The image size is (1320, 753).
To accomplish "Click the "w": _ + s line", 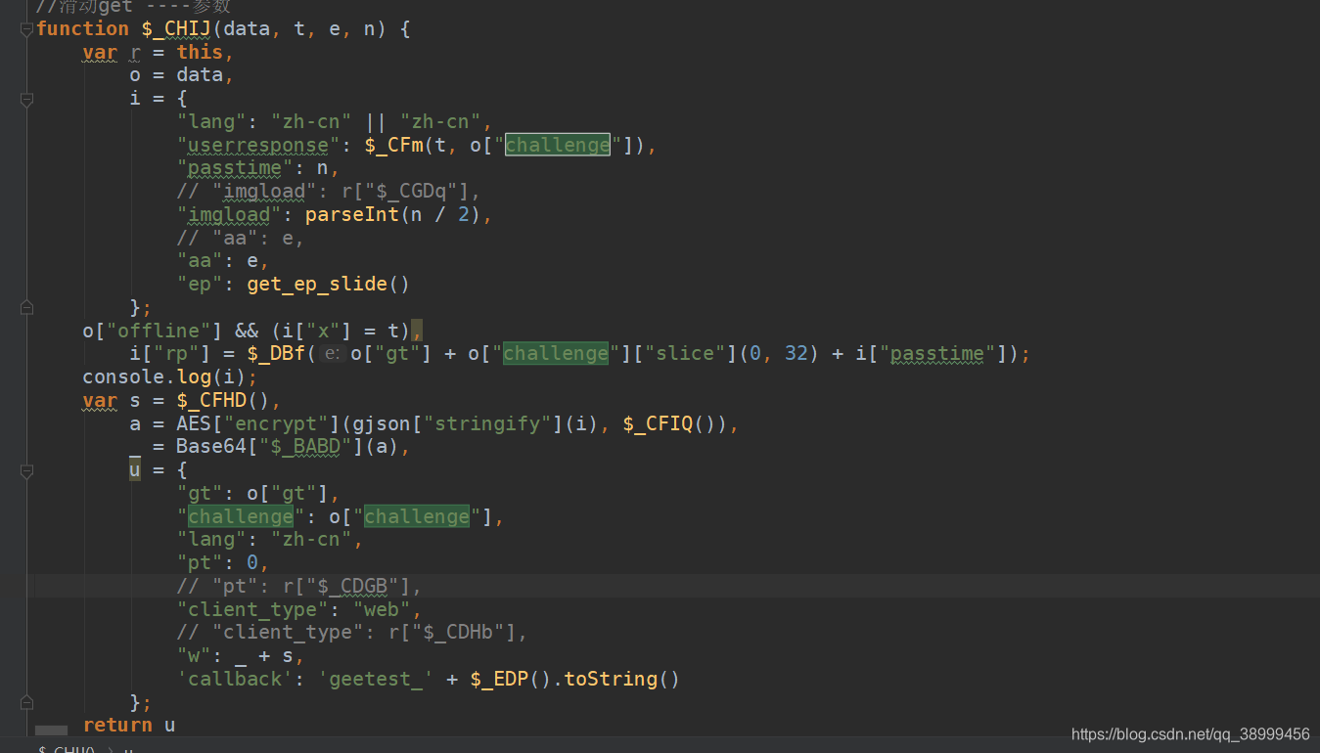I will pyautogui.click(x=241, y=655).
